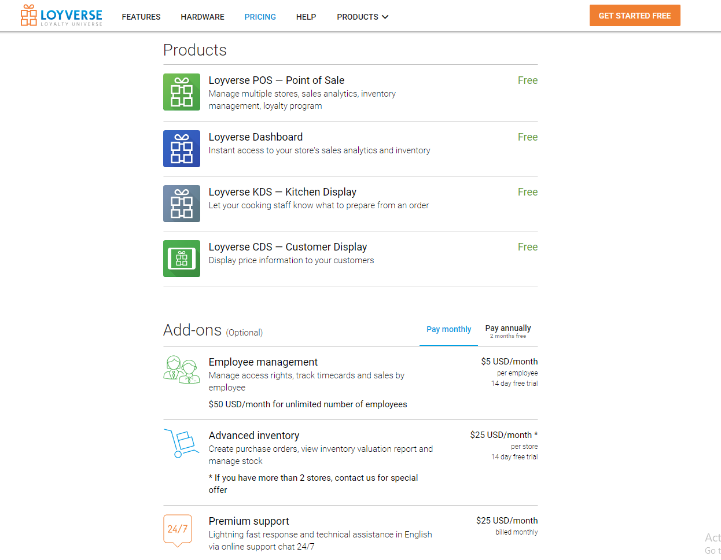Click the Free price for Loyverse Dashboard

coord(528,137)
